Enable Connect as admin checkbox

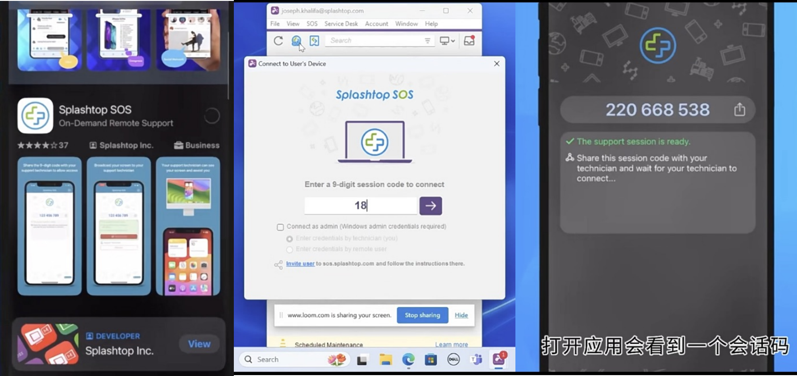280,227
